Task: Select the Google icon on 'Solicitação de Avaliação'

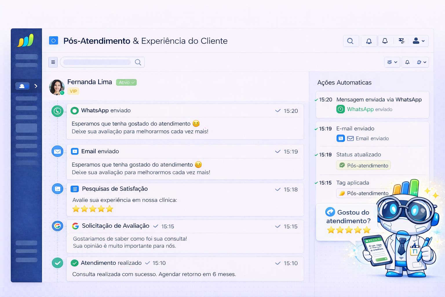Action: (57, 226)
